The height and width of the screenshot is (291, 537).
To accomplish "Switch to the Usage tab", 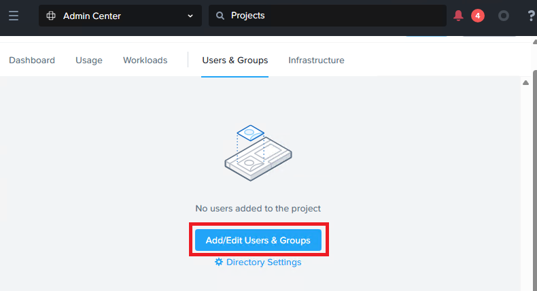I will [89, 61].
